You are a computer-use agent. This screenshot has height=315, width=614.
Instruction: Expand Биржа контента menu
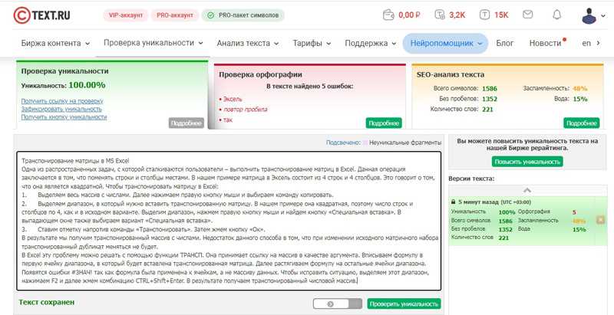point(55,43)
